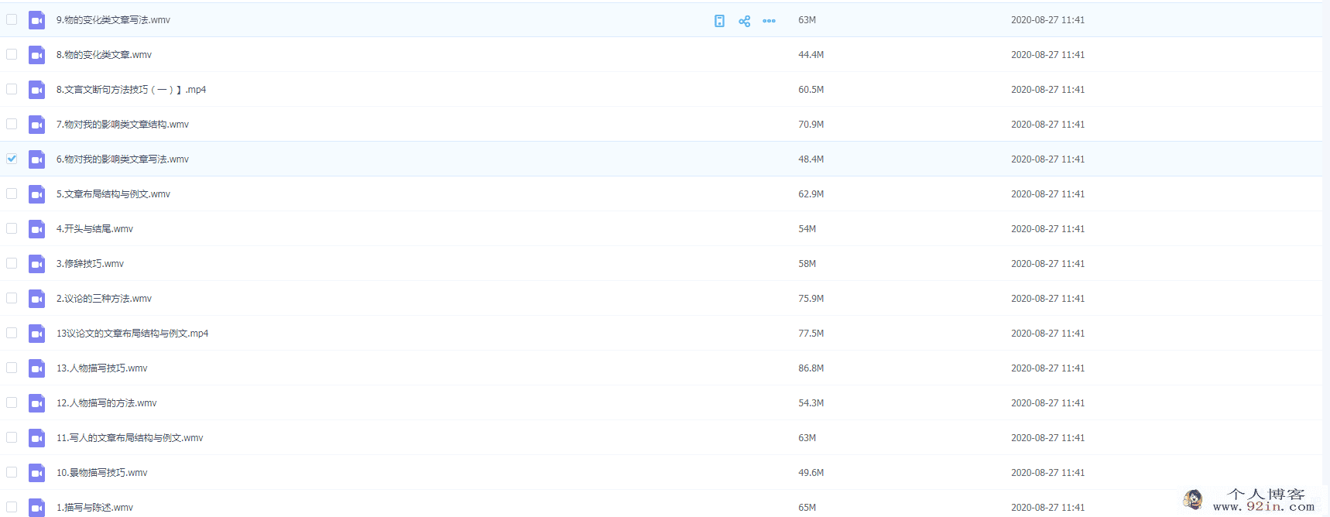Open file 11.写人的文章布局结构与例文.wmv
Image resolution: width=1330 pixels, height=517 pixels.
tap(129, 438)
